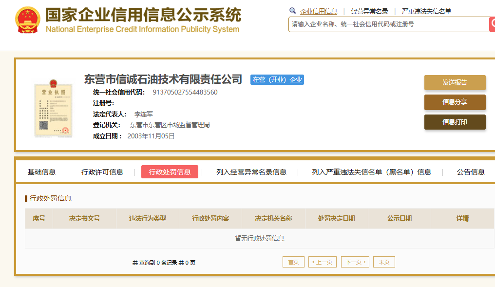Click the credit code 913705027554483560
495x287 pixels.
point(185,92)
